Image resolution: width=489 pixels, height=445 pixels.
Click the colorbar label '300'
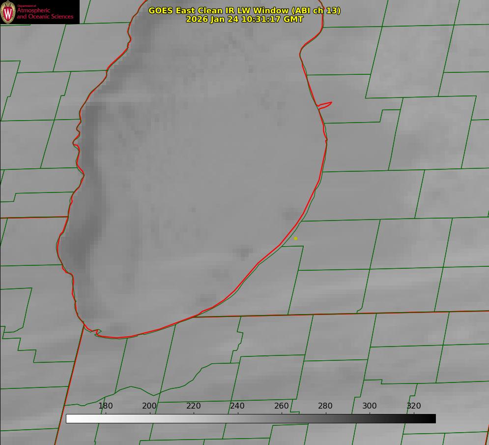[370, 406]
